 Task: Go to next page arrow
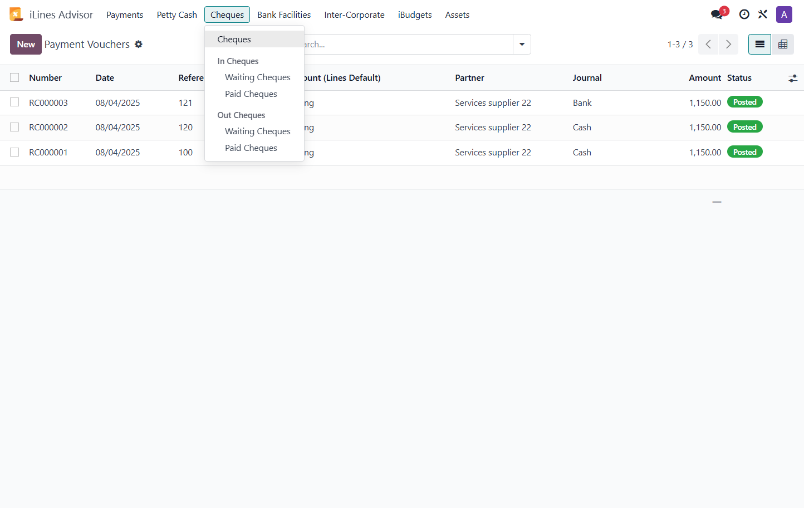click(728, 45)
